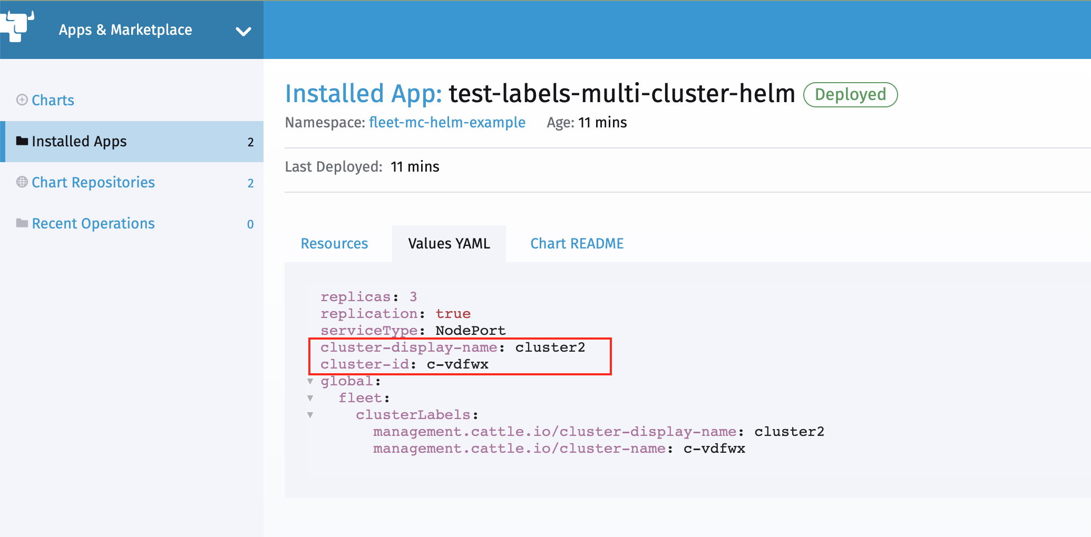The image size is (1091, 537).
Task: Click the Recent Operations folder icon
Action: pyautogui.click(x=22, y=222)
